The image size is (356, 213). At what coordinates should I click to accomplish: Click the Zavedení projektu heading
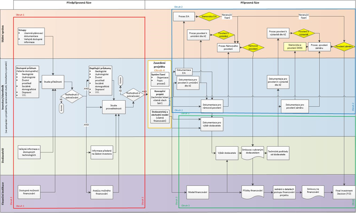(159, 65)
